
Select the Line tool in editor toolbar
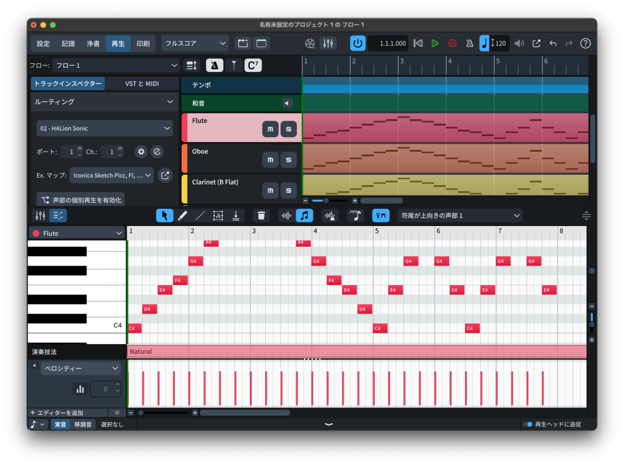point(200,215)
